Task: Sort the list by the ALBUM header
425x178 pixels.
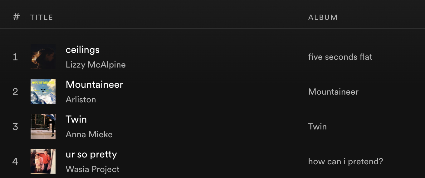Action: coord(323,17)
